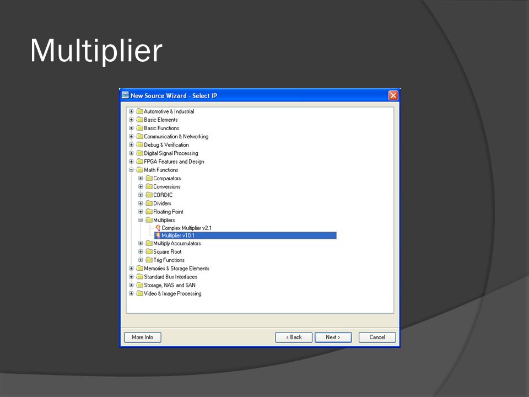Image resolution: width=529 pixels, height=397 pixels.
Task: Click the Digital Signal Processing folder icon
Action: pyautogui.click(x=139, y=153)
